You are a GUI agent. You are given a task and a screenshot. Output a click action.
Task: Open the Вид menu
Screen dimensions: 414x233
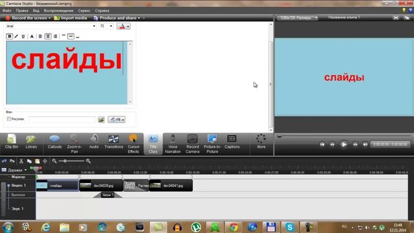[x=36, y=10]
